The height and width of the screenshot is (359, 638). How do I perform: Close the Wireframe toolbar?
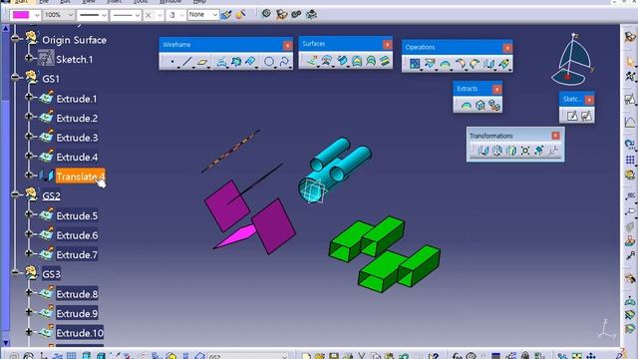pyautogui.click(x=287, y=45)
